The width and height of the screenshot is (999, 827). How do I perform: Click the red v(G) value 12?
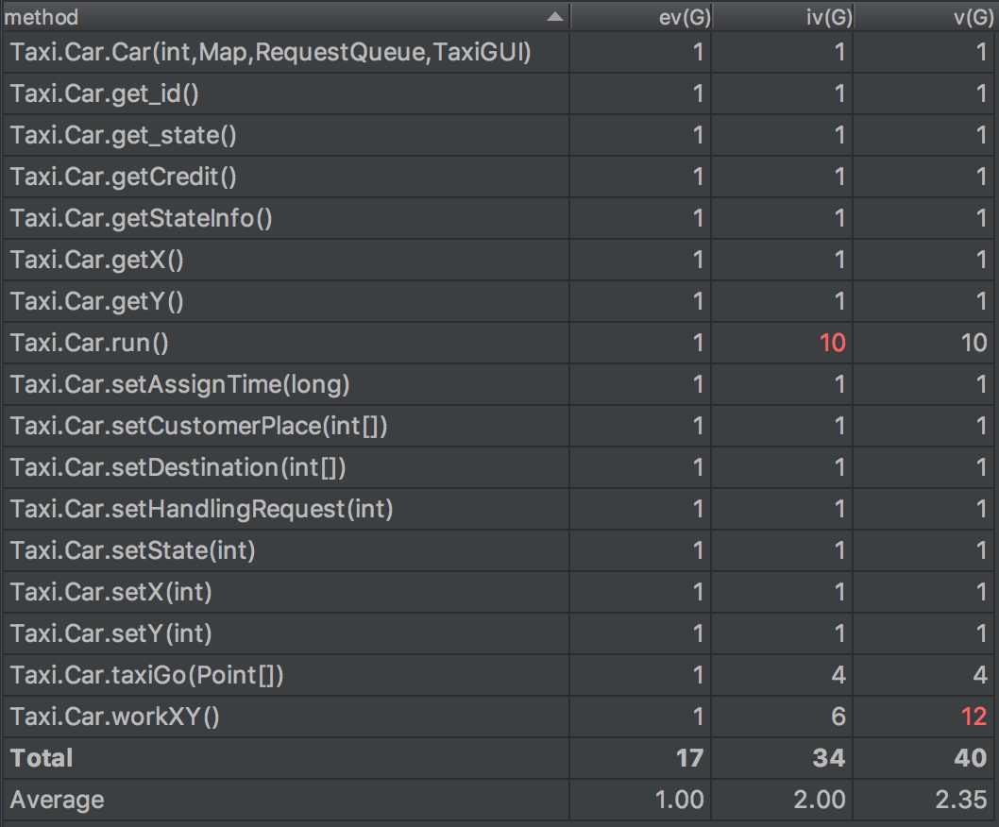point(974,717)
